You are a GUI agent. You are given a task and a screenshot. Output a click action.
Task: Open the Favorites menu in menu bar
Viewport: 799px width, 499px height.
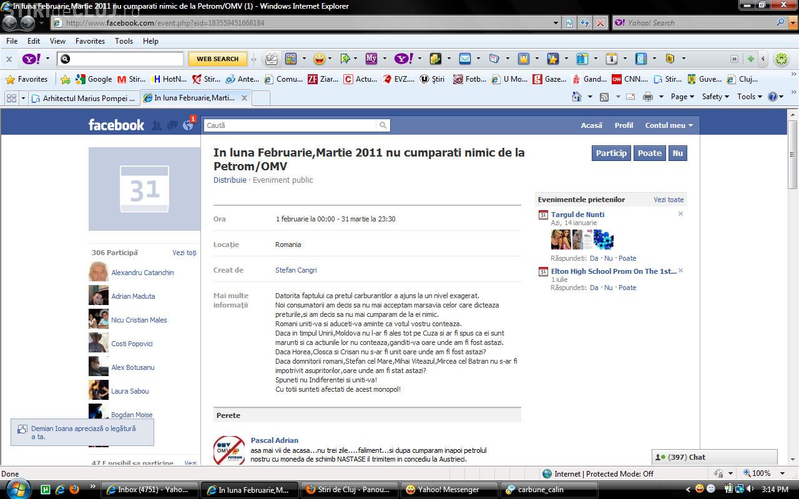click(x=90, y=41)
